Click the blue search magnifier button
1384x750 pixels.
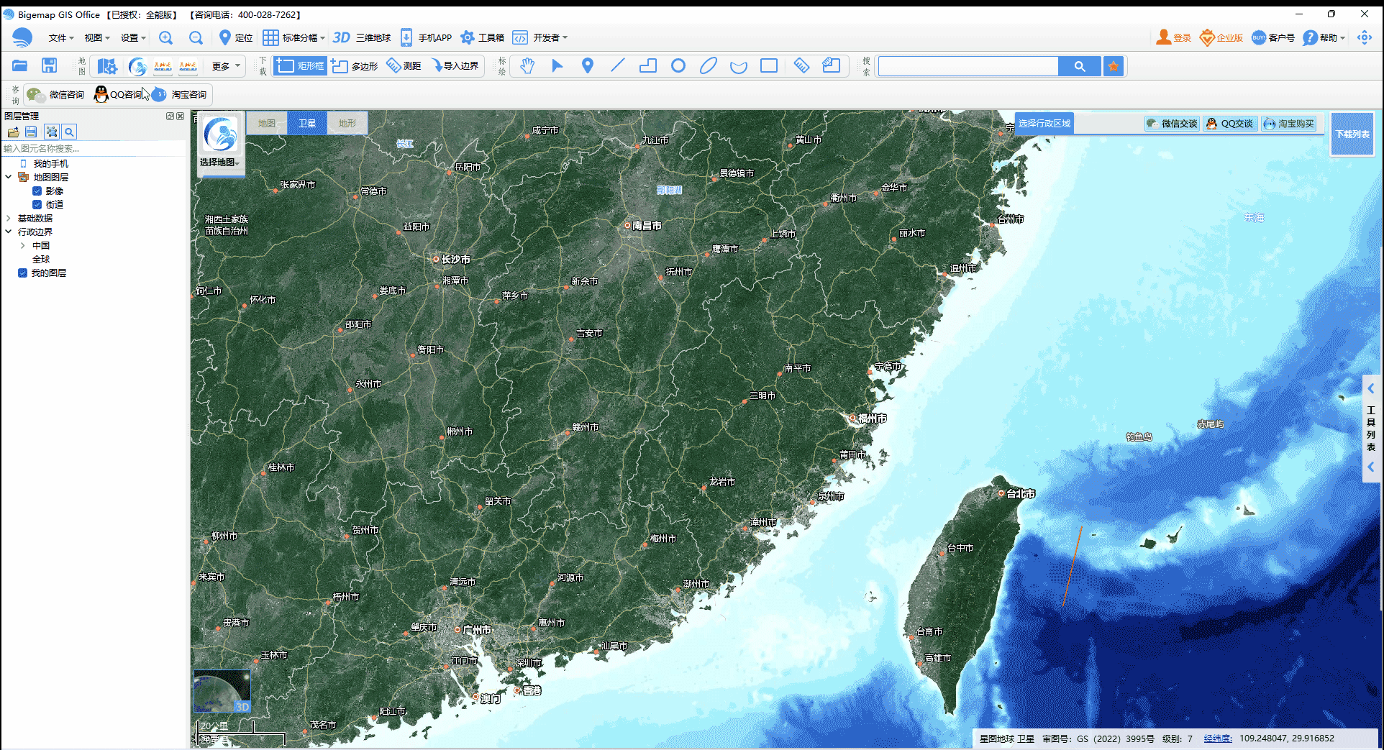(x=1079, y=66)
